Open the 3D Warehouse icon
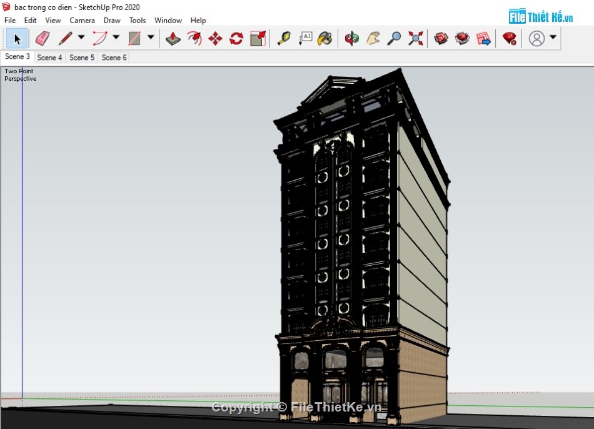 coord(441,38)
